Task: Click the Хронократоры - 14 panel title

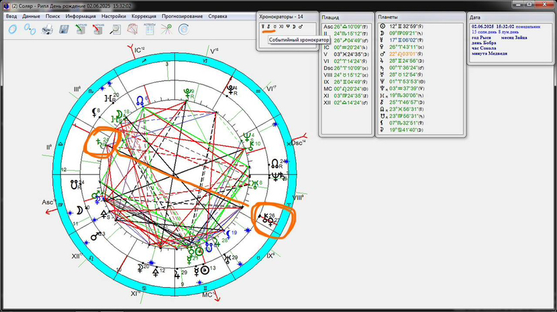Action: click(x=281, y=17)
